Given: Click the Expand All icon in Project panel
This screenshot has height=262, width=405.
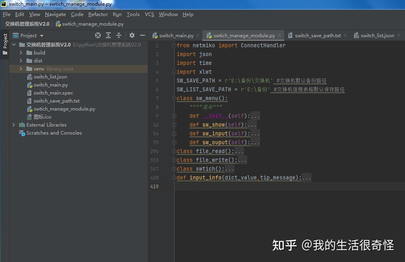Looking at the screenshot, I should [x=108, y=35].
